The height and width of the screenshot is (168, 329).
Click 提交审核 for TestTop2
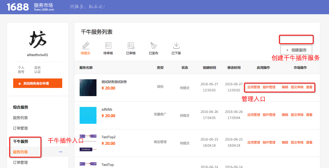[x=297, y=142]
